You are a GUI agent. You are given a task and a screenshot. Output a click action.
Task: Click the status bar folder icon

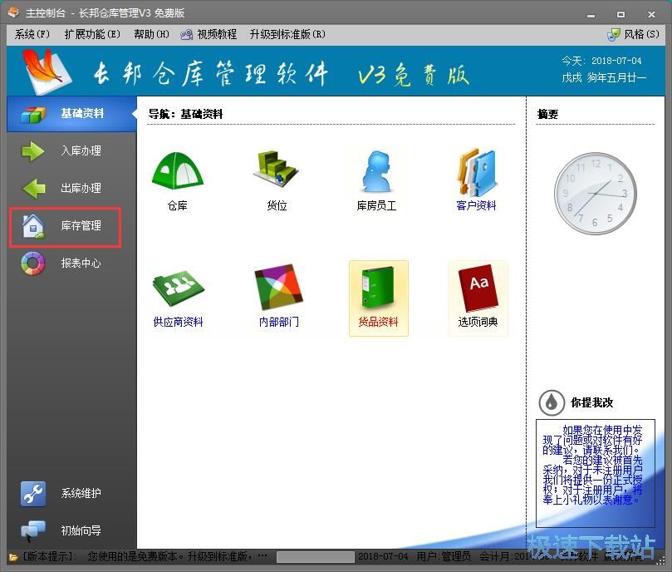13,557
